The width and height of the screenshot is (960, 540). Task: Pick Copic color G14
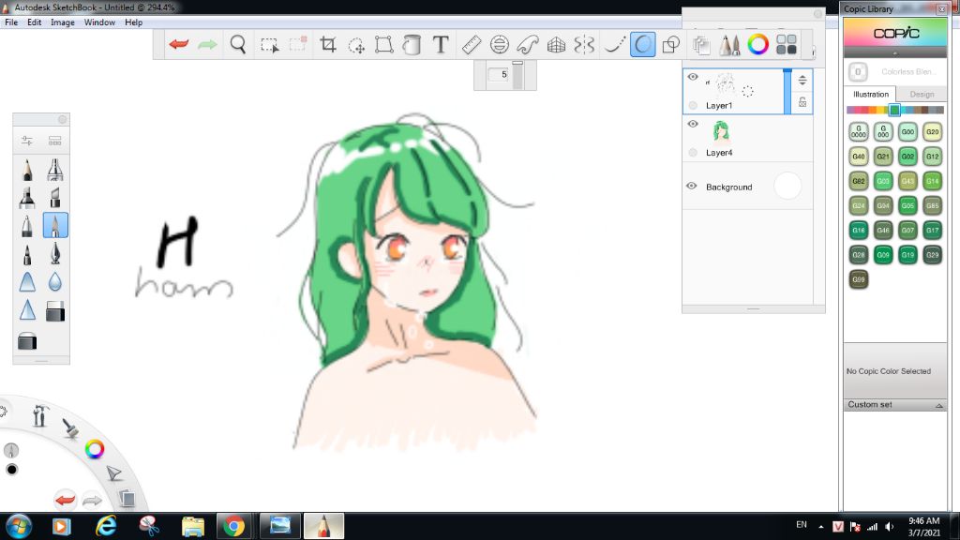pyautogui.click(x=932, y=181)
